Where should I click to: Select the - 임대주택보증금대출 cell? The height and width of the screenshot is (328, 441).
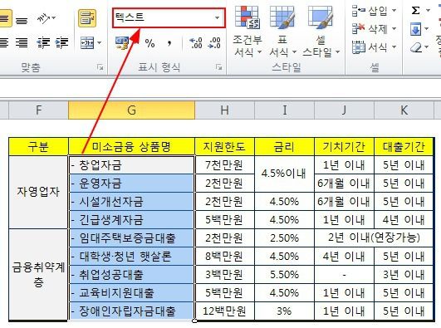tap(131, 238)
